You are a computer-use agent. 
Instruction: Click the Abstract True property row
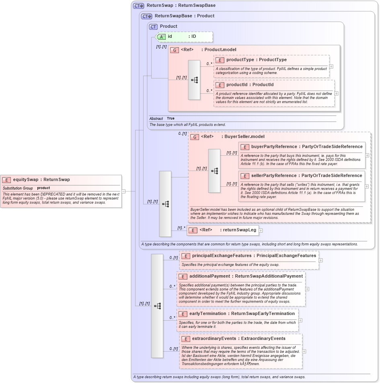169,118
